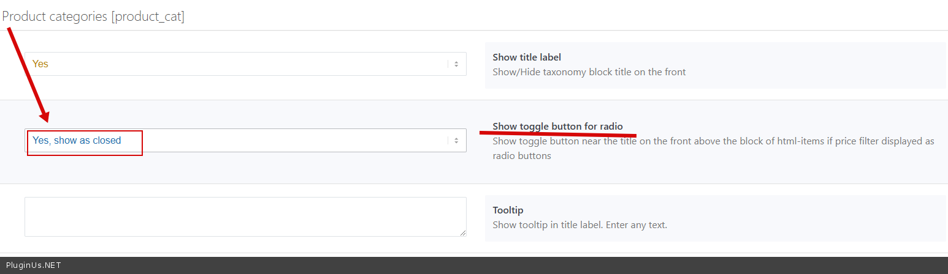Viewport: 948px width, 274px height.
Task: Click the "Show/Hide taxonomy block title" description
Action: click(589, 72)
